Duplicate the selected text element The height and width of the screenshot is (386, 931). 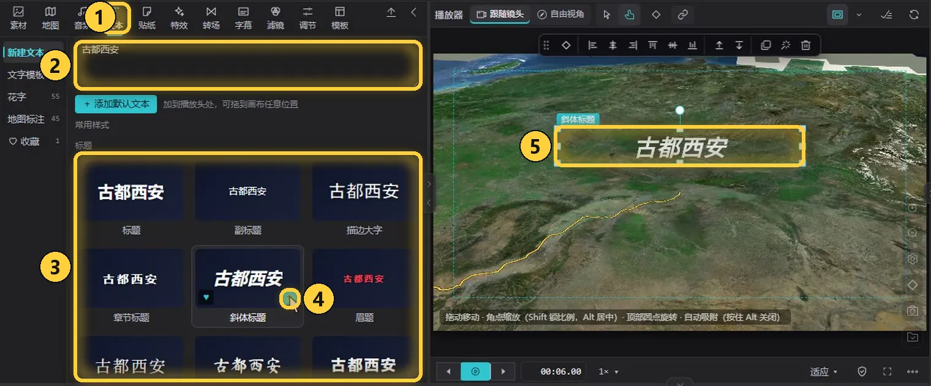tap(766, 45)
